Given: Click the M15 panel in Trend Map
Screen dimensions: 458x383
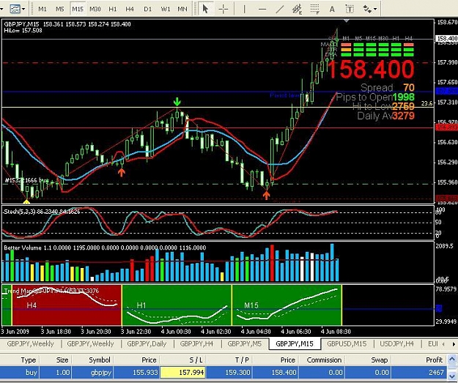Looking at the screenshot, I should coord(287,305).
